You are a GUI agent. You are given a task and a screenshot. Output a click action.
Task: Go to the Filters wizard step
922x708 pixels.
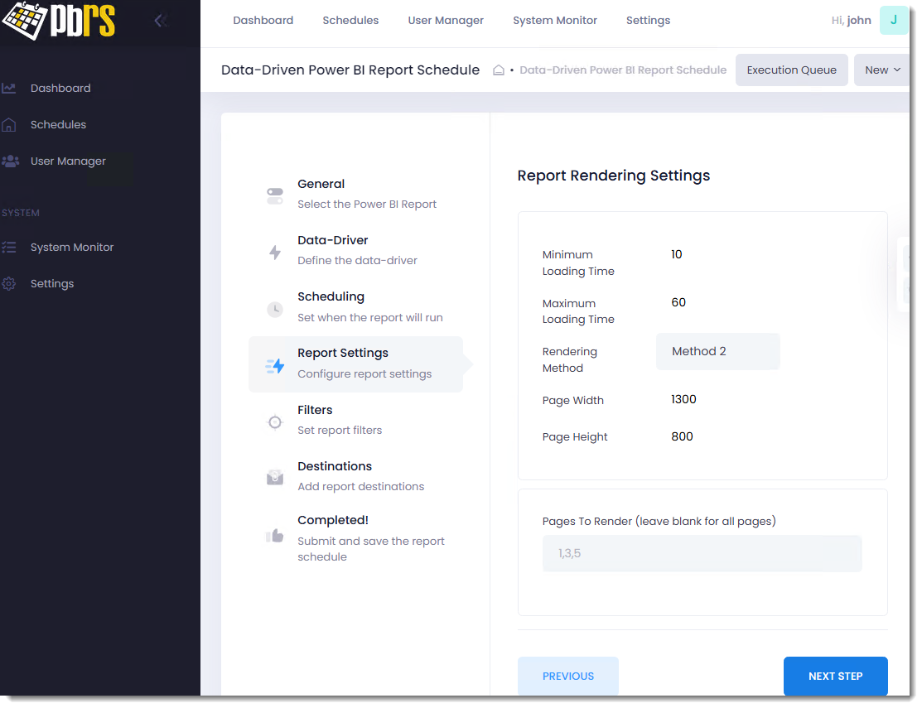(x=355, y=420)
